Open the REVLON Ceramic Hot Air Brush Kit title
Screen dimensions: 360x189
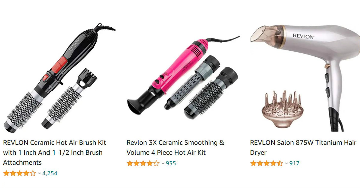tap(55, 152)
